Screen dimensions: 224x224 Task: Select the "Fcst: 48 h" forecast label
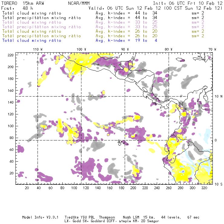(17, 8)
